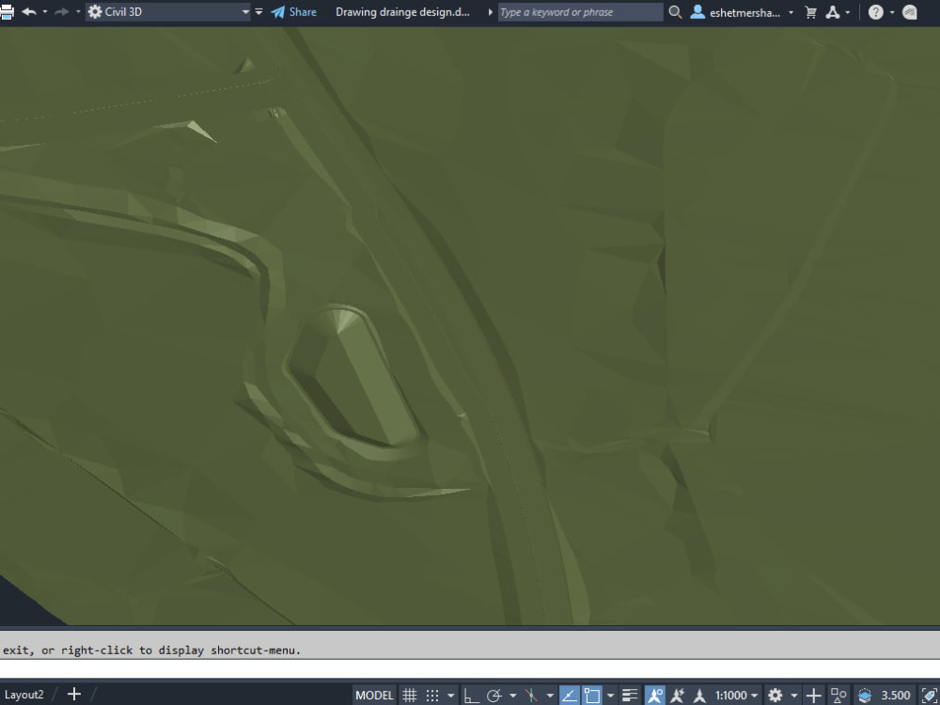Open isometric drafting plane dropdown
The image size is (940, 705).
tap(550, 696)
